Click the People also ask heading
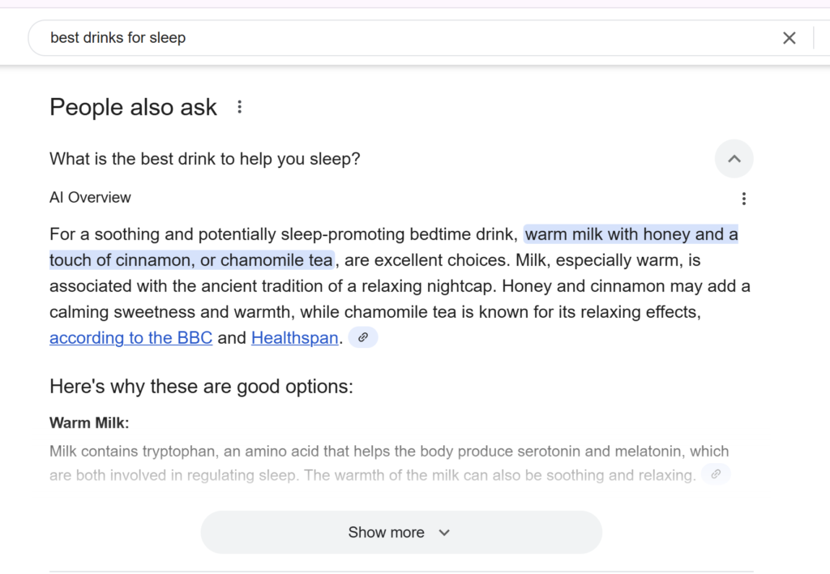The image size is (830, 574). click(x=134, y=108)
